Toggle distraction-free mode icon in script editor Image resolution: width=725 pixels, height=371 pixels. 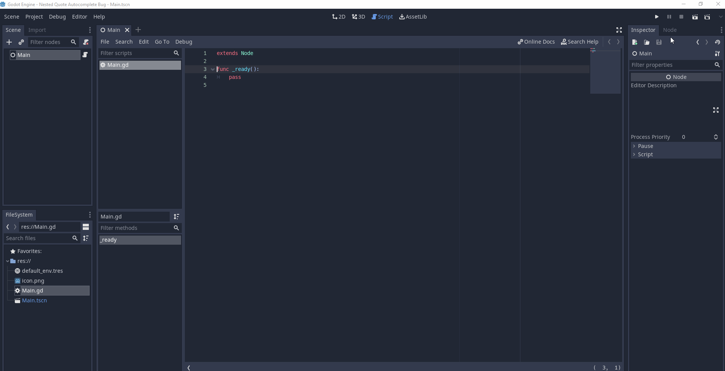tap(619, 30)
